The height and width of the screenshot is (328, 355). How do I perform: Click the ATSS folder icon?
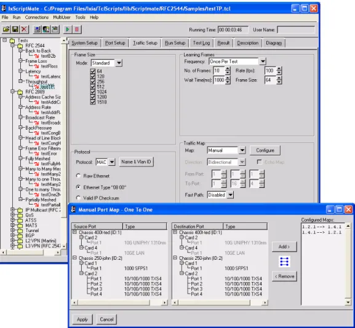pos(20,221)
